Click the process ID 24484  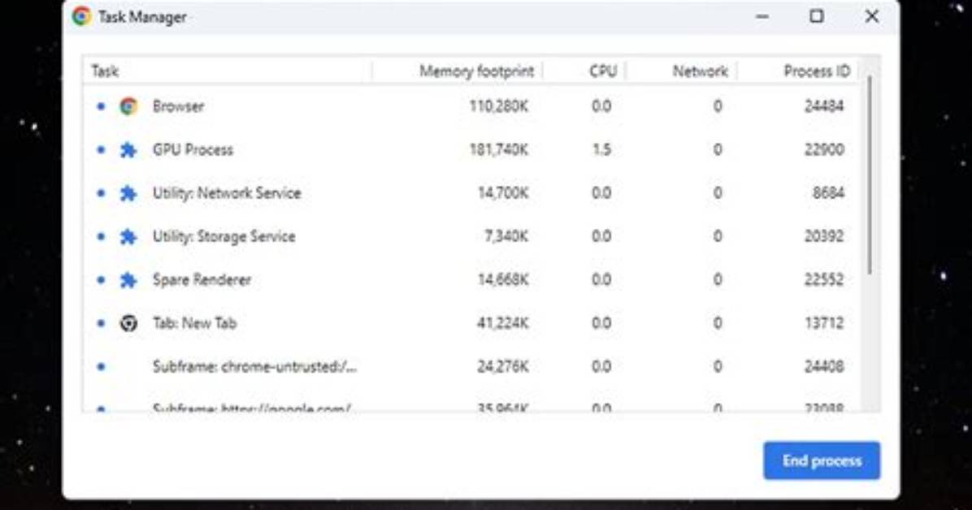[x=824, y=106]
